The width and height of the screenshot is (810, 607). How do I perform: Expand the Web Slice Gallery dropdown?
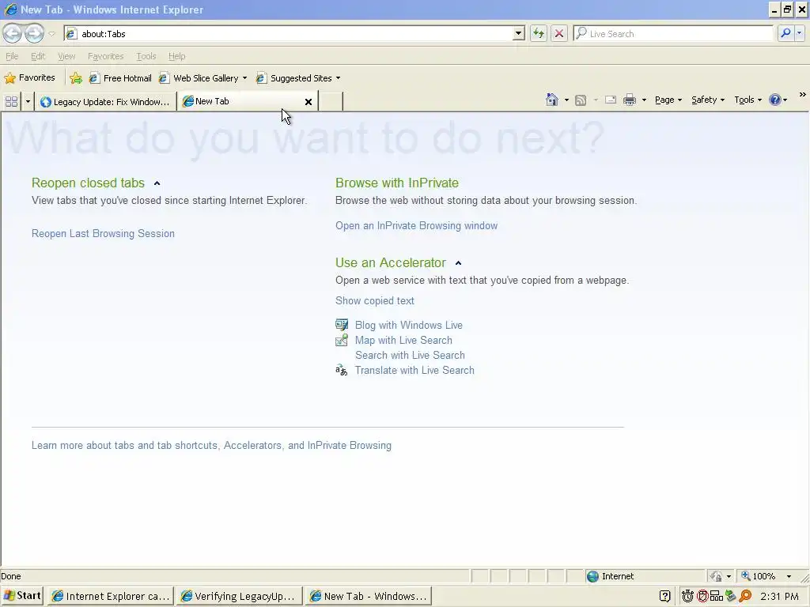click(x=245, y=78)
